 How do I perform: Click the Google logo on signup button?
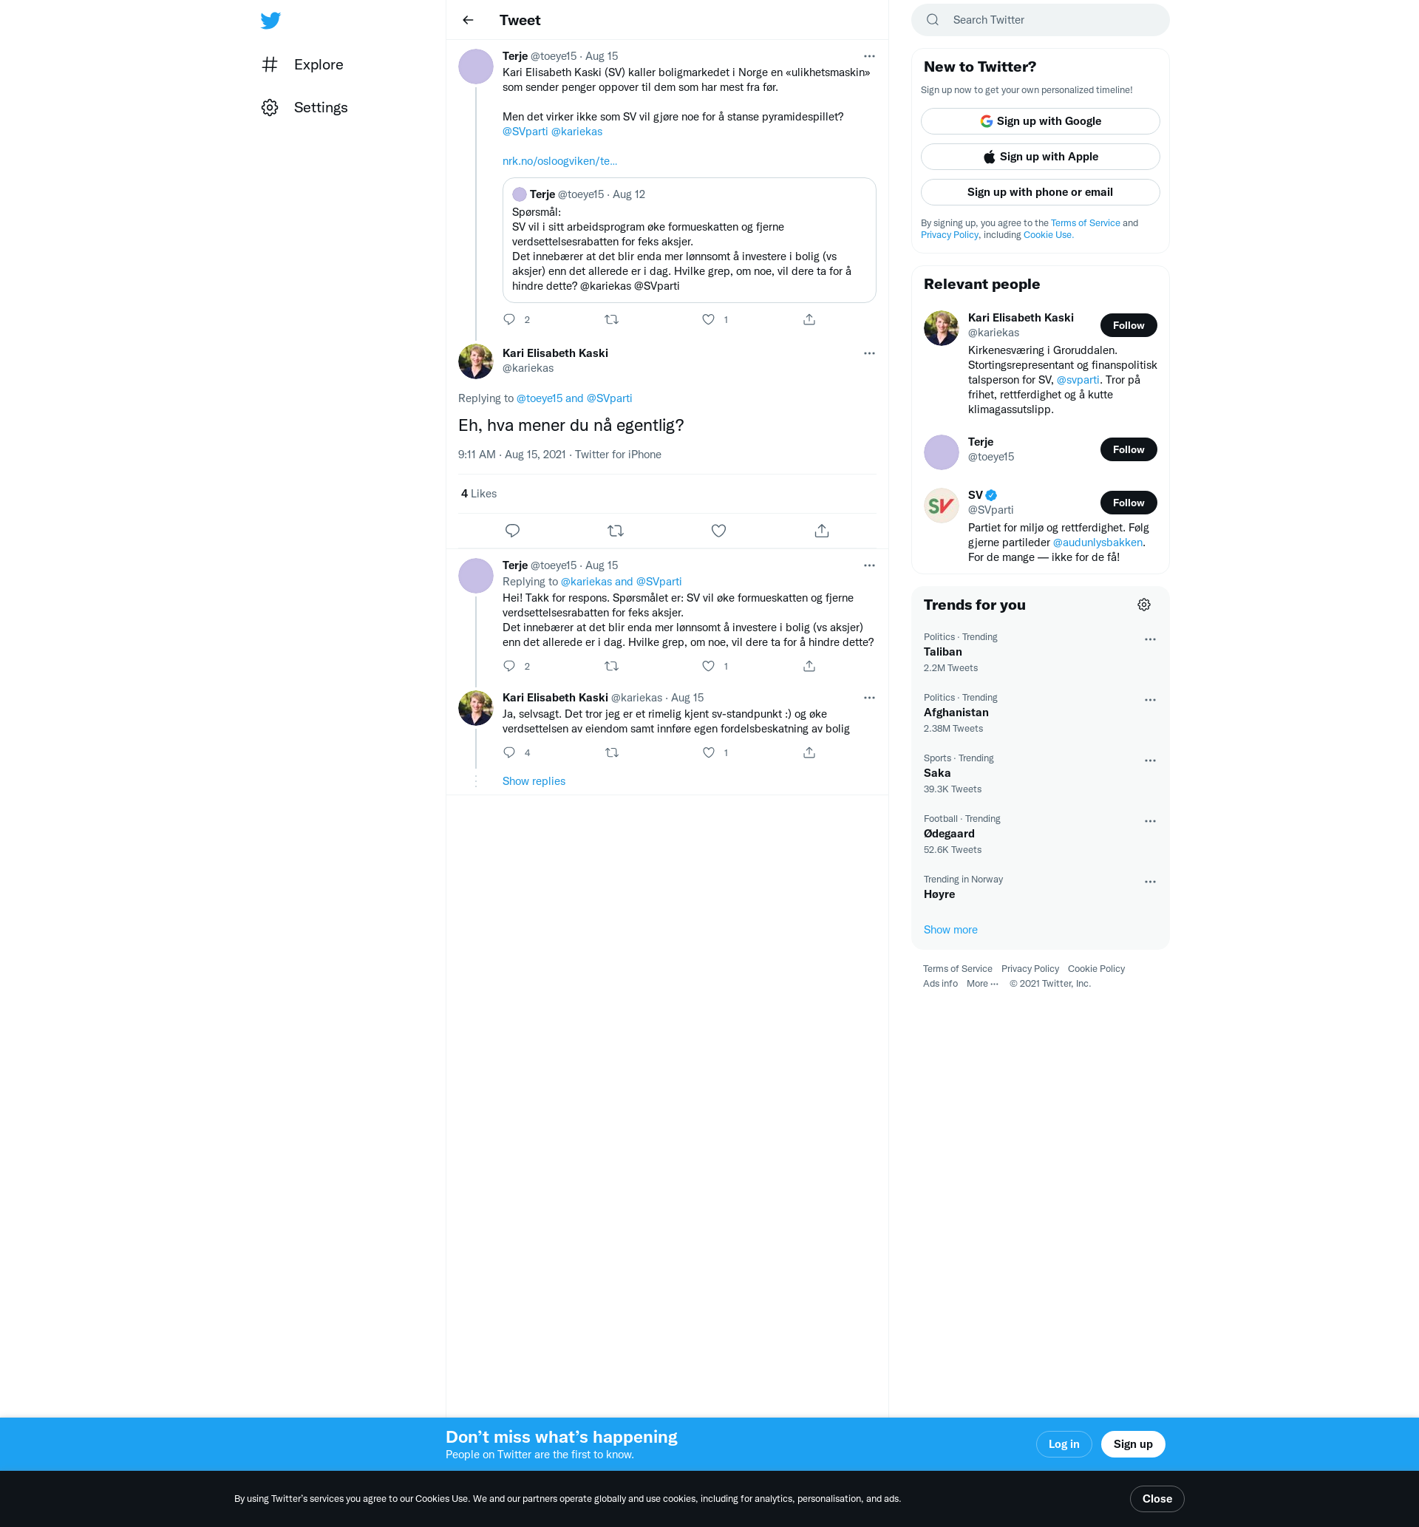click(986, 121)
